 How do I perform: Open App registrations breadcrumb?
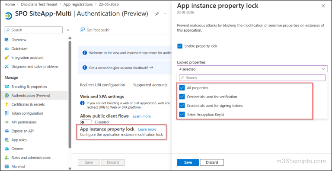point(78,4)
